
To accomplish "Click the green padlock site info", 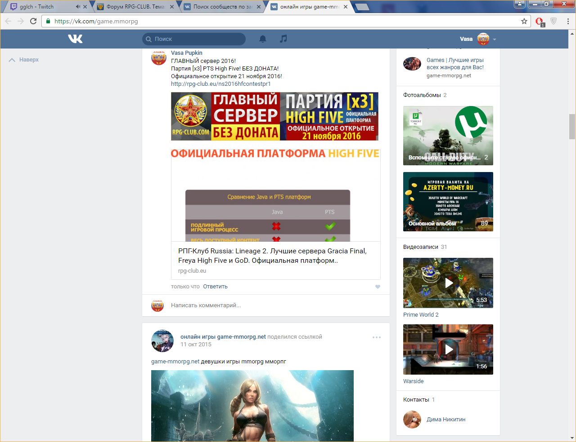I will pyautogui.click(x=48, y=21).
